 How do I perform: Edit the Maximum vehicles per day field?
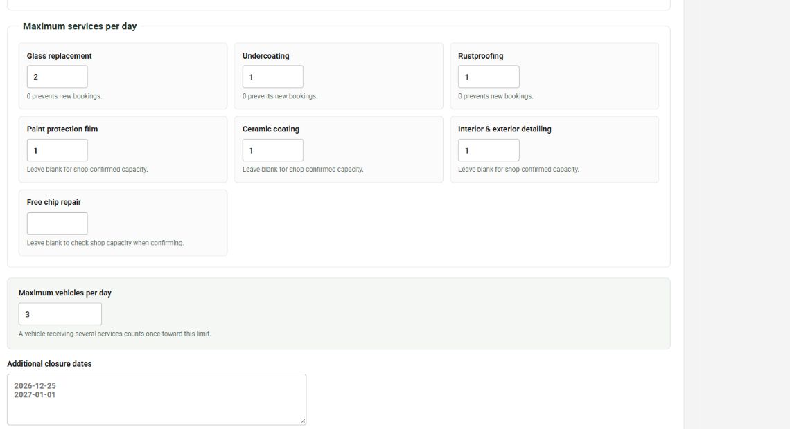(60, 314)
